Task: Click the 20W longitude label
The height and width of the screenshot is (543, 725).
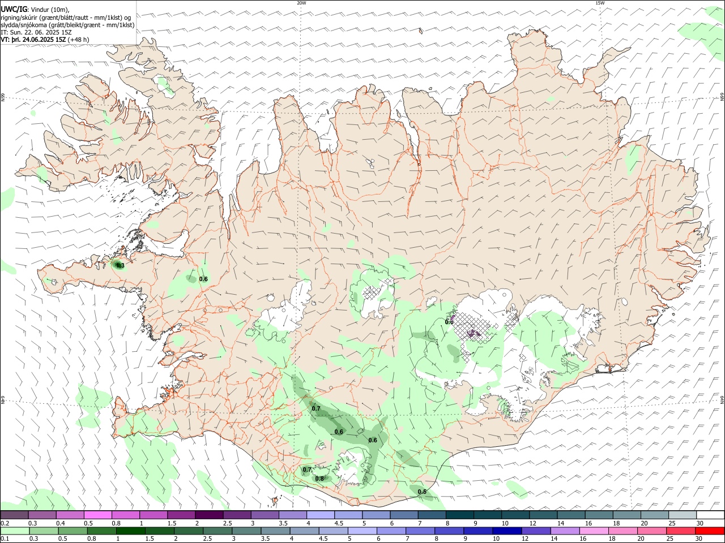Action: tap(301, 3)
